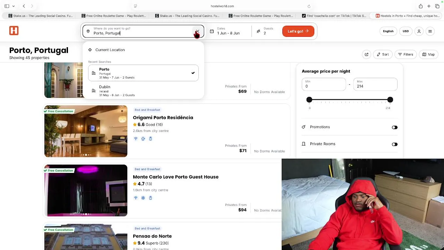Viewport: 444px width, 250px height.
Task: Click air conditioning icon on Monte Carlo listing
Action: click(x=143, y=198)
